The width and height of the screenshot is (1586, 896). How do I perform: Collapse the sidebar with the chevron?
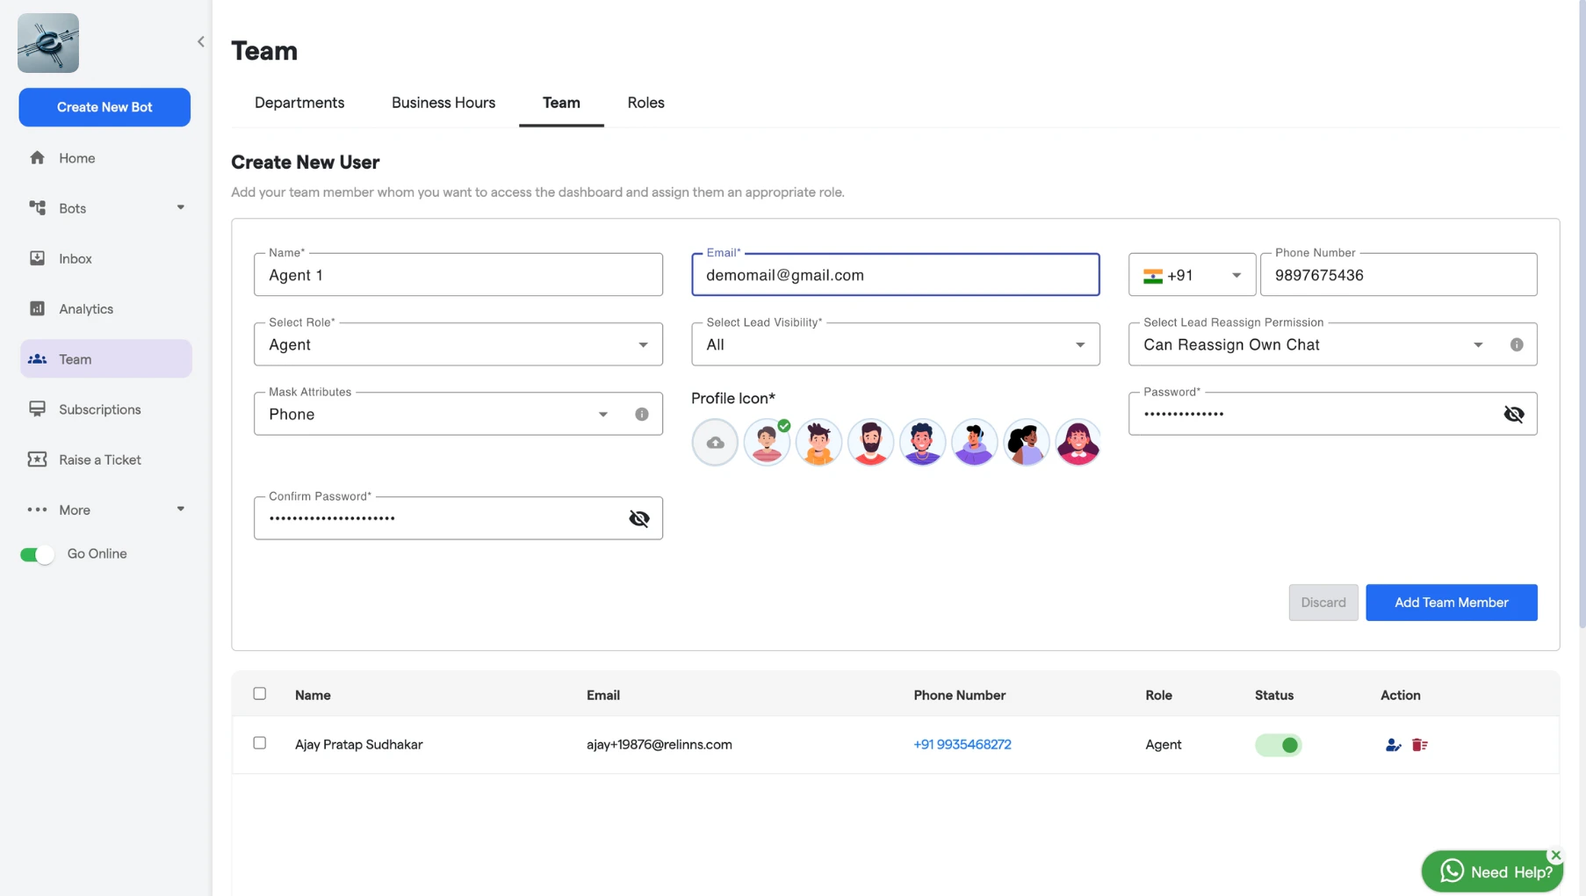(201, 41)
